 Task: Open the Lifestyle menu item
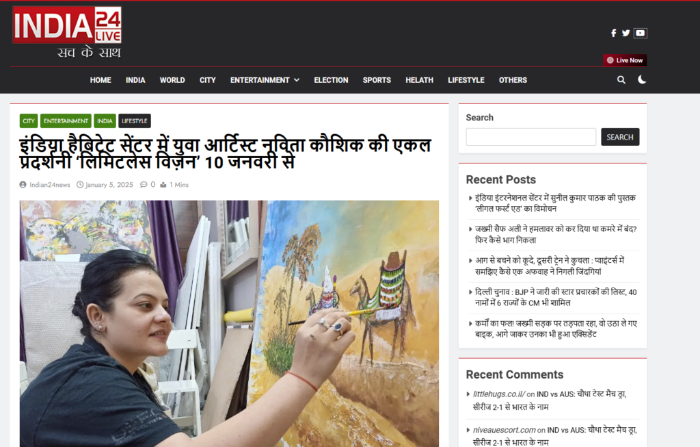[x=466, y=80]
